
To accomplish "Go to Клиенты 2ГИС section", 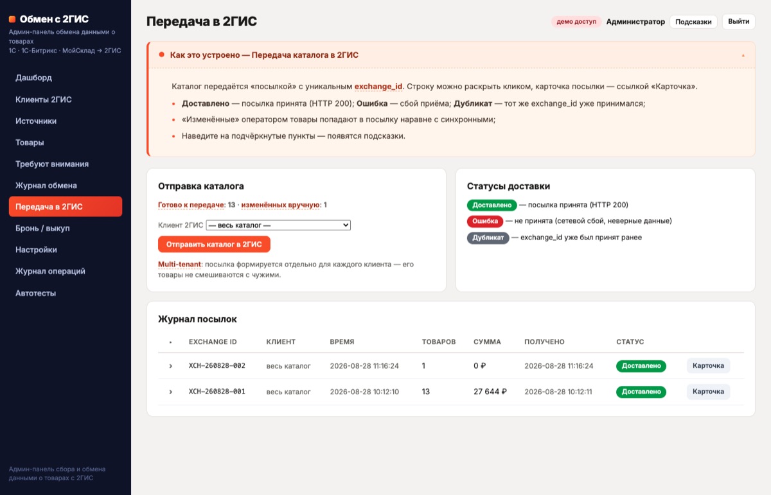I will pos(66,100).
